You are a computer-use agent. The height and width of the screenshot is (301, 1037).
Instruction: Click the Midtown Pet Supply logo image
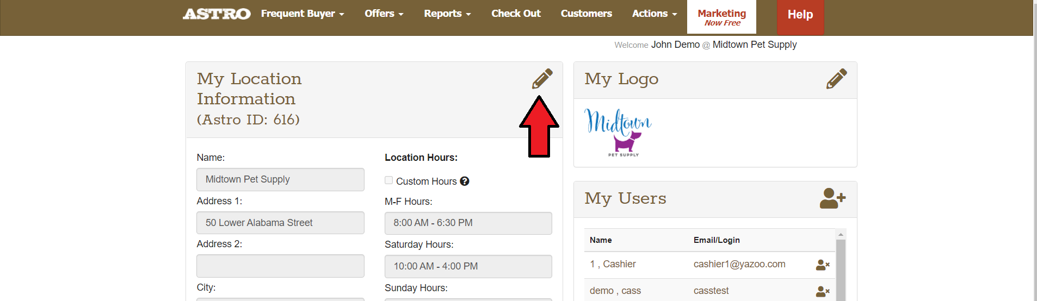618,133
